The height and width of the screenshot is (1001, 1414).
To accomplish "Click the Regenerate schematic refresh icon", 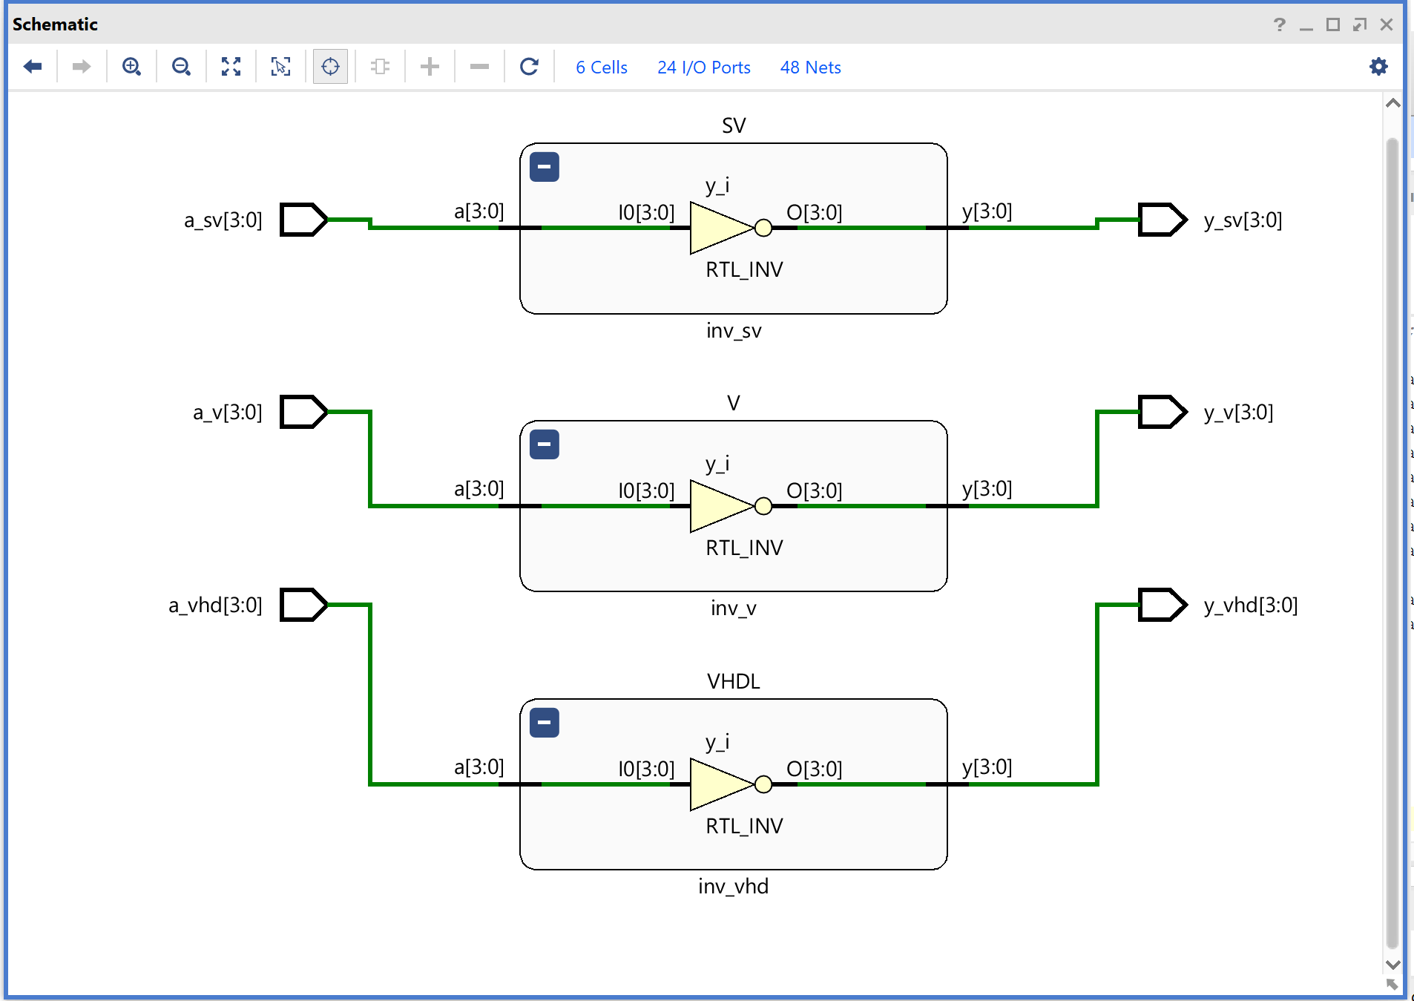I will coord(529,67).
